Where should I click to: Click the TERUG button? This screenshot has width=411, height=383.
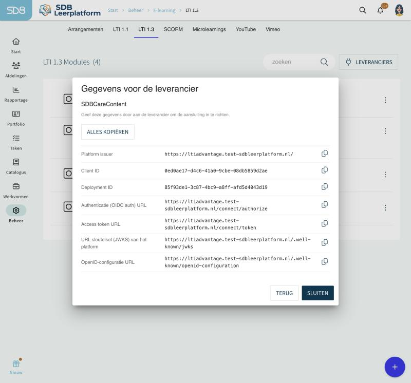point(285,293)
